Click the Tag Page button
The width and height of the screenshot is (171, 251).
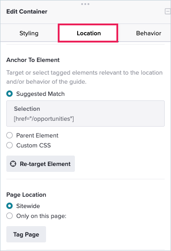tap(26, 234)
